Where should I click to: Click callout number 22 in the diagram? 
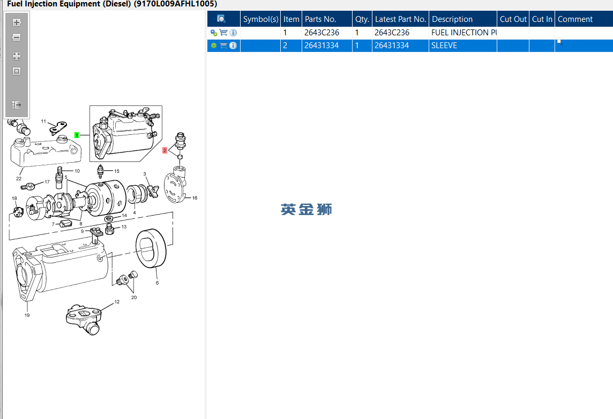[19, 178]
